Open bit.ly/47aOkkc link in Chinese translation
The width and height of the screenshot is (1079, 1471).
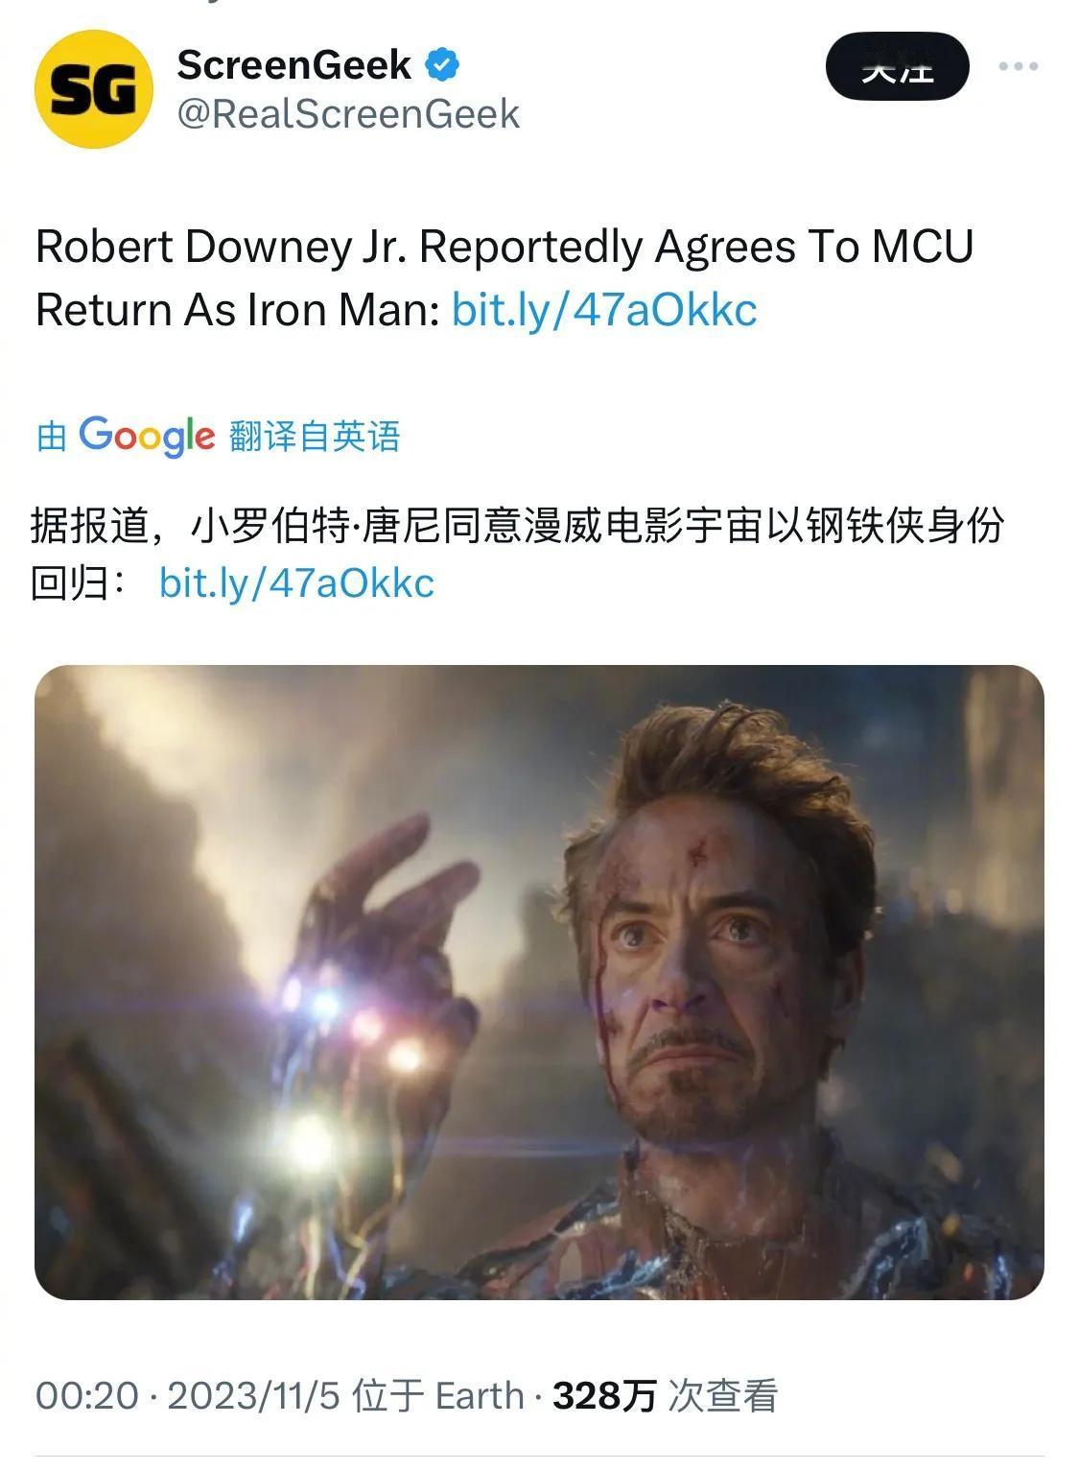point(296,582)
